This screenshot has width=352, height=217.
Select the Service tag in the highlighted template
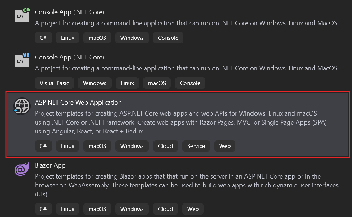(196, 146)
